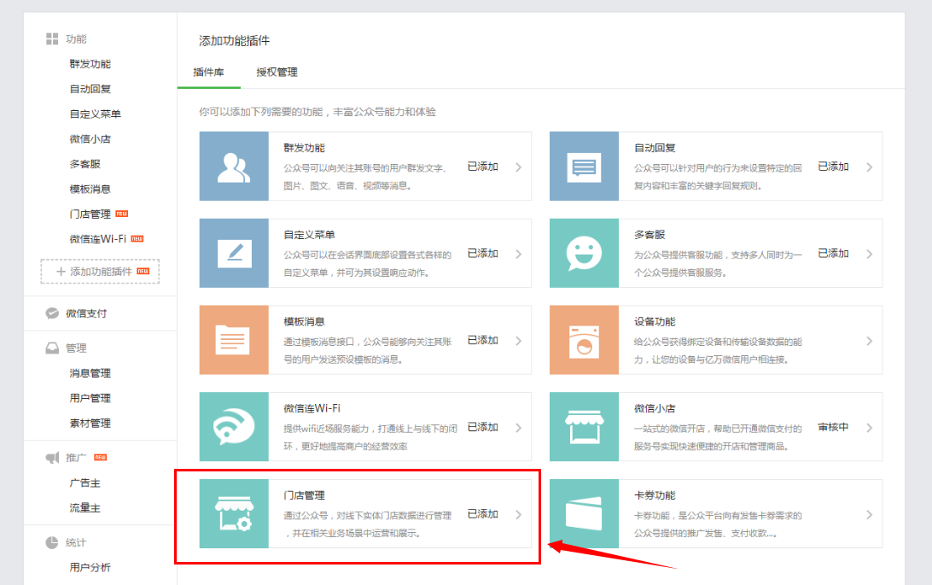Click the 统计 pie chart icon in sidebar
932x585 pixels.
coord(52,542)
